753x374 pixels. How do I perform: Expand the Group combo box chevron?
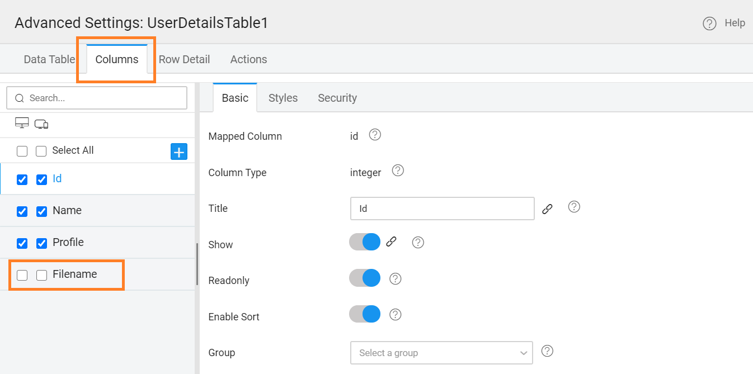[x=523, y=352]
